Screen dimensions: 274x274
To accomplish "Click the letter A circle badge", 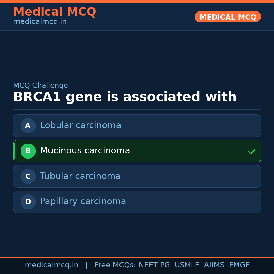I will point(28,126).
